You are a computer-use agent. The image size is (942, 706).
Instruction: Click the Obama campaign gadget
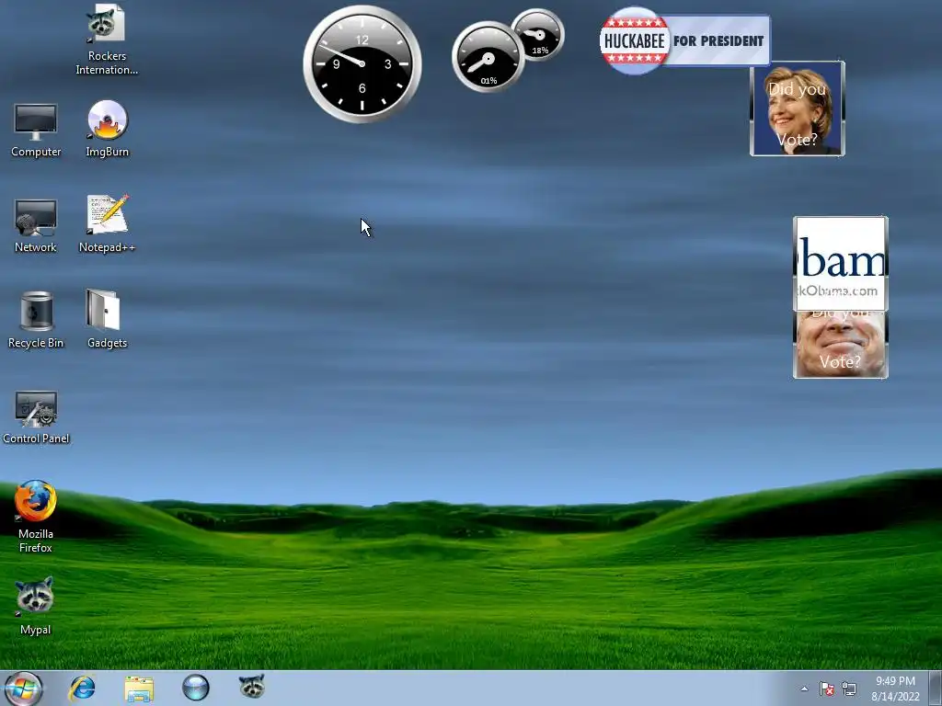pos(841,263)
